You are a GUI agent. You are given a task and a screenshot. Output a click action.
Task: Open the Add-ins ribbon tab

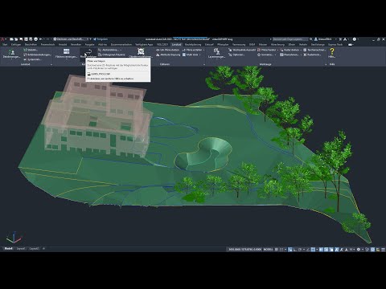tap(102, 44)
